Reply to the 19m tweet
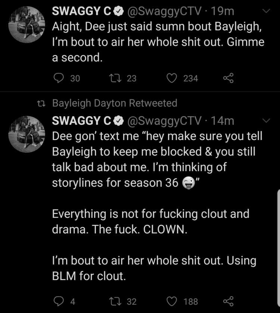 point(59,78)
